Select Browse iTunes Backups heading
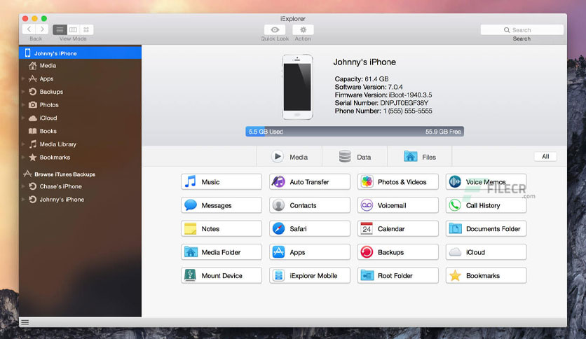 pos(64,174)
